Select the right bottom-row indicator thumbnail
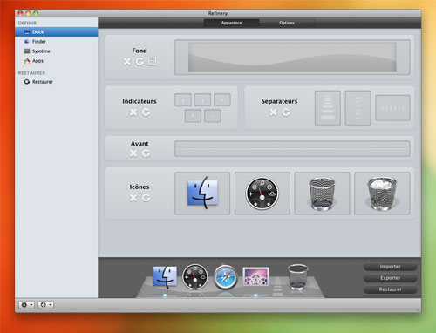Screen dimensions: 436x333 pos(213,116)
